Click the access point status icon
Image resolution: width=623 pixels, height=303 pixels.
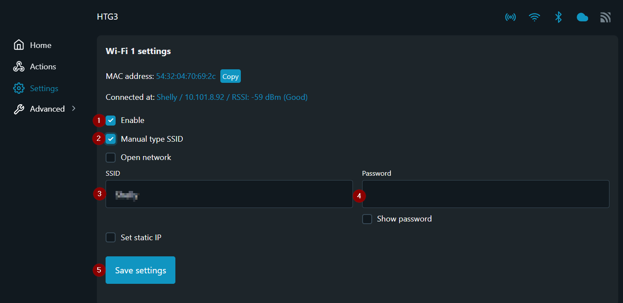click(510, 17)
